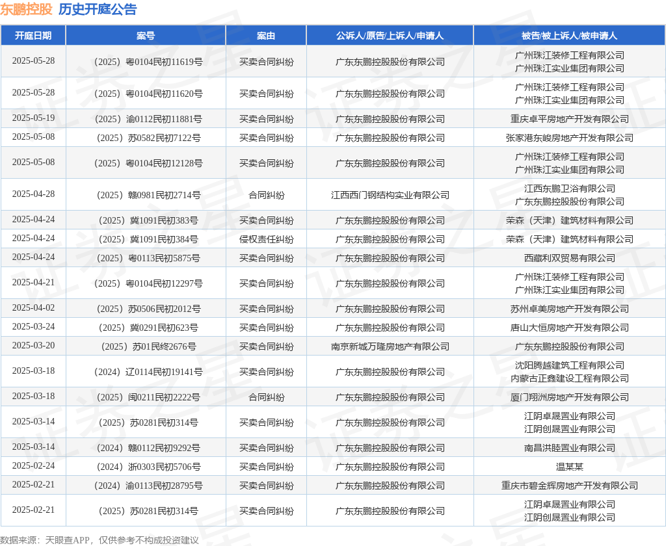The width and height of the screenshot is (666, 546).
Task: Click the hearing date 2025-04-28
Action: 33,194
